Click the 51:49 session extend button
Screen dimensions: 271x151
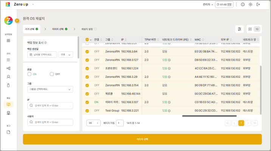coord(224,5)
